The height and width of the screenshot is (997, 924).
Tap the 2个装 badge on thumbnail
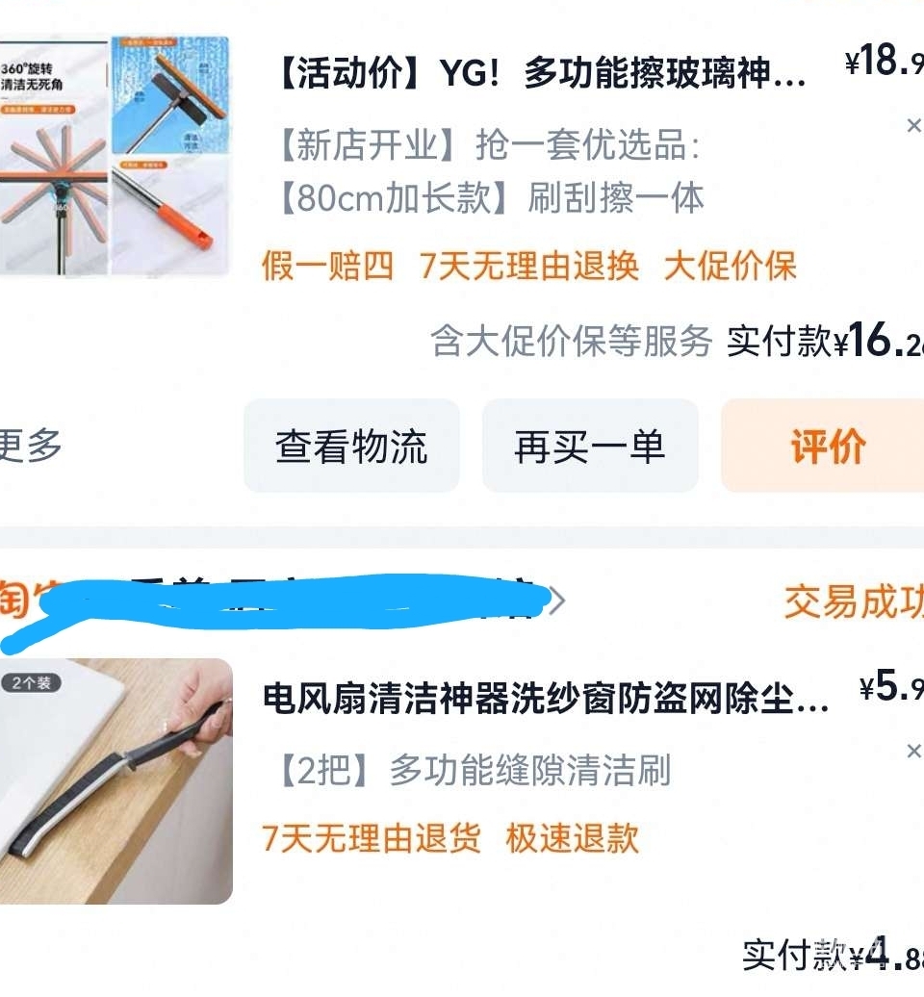tap(31, 683)
